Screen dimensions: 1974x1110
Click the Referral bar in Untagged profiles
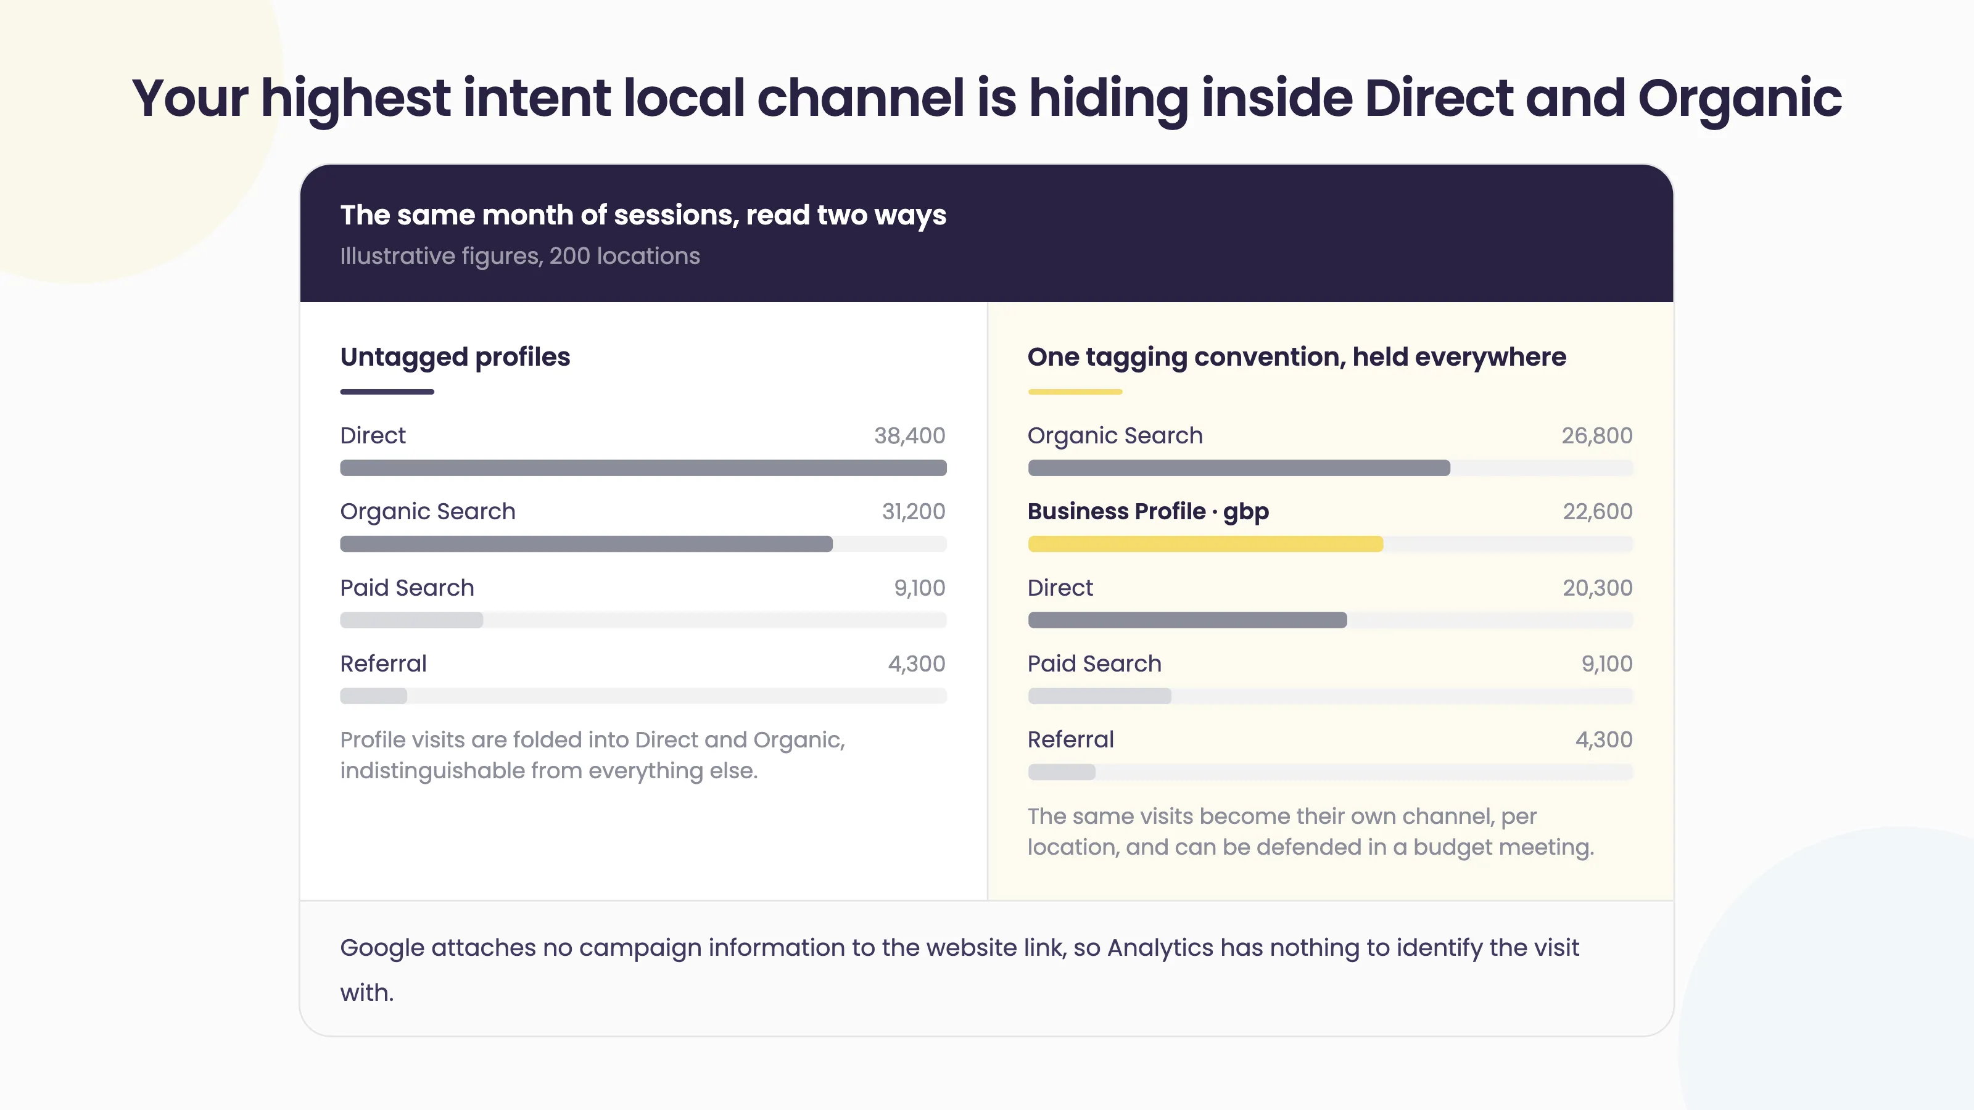(643, 696)
